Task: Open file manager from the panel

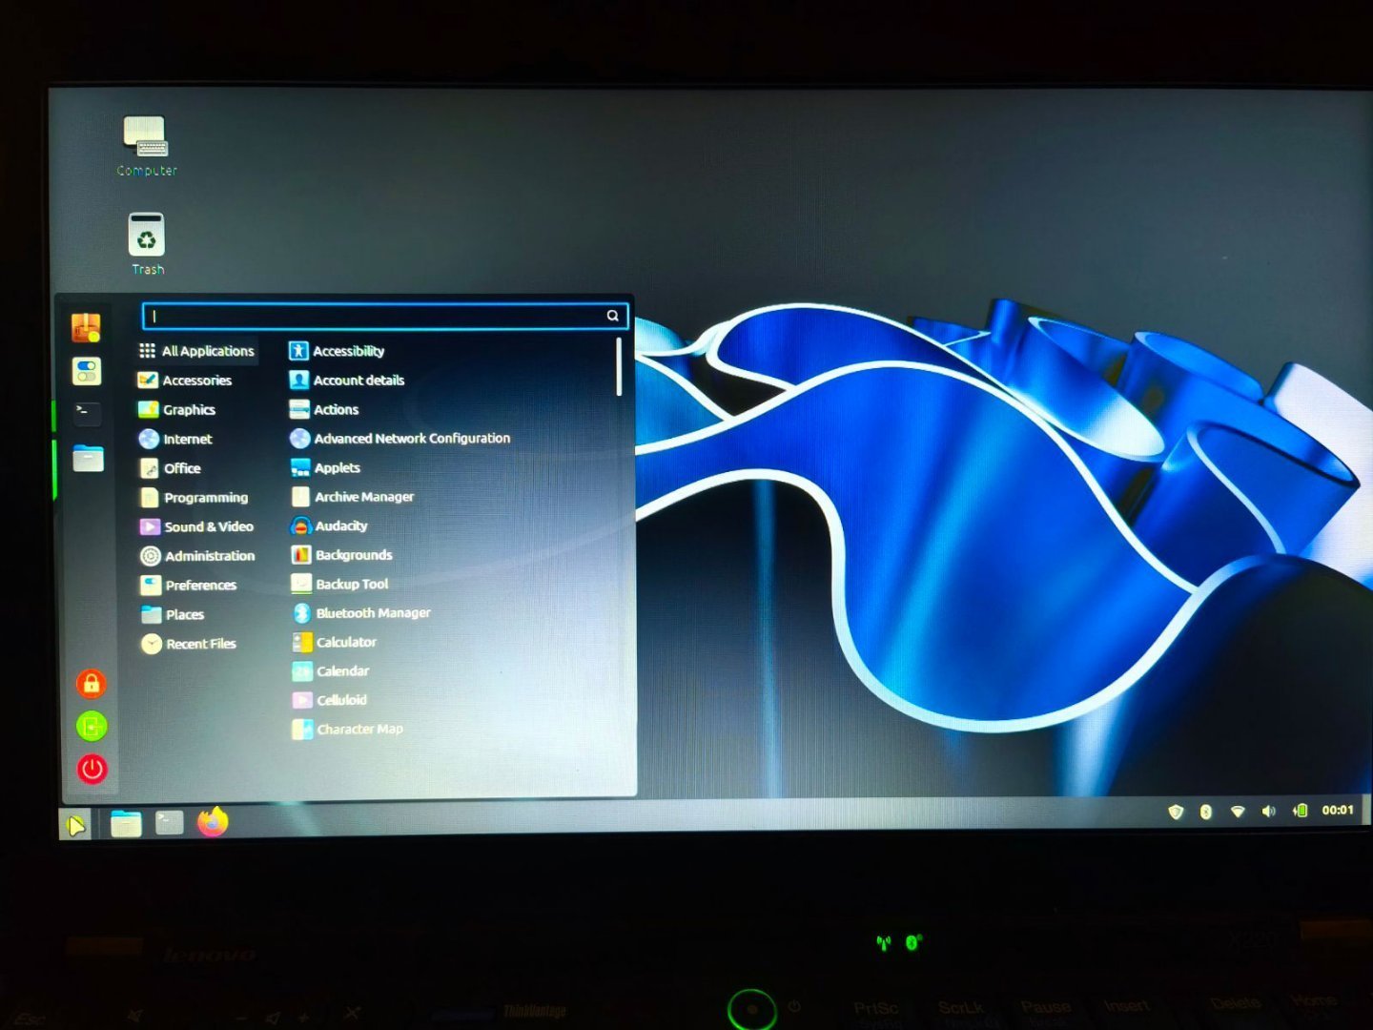Action: [x=126, y=823]
